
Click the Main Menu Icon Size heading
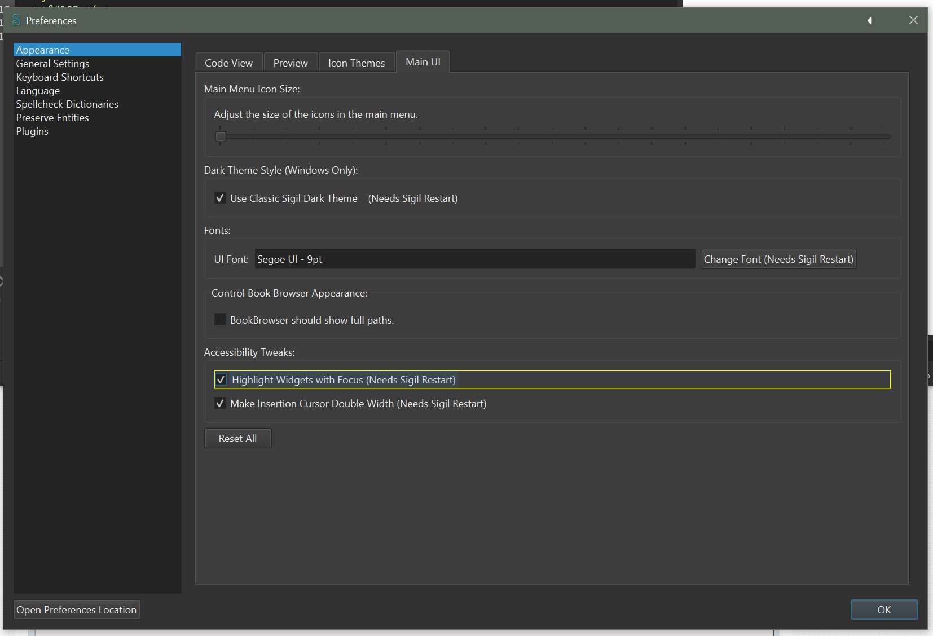click(252, 89)
